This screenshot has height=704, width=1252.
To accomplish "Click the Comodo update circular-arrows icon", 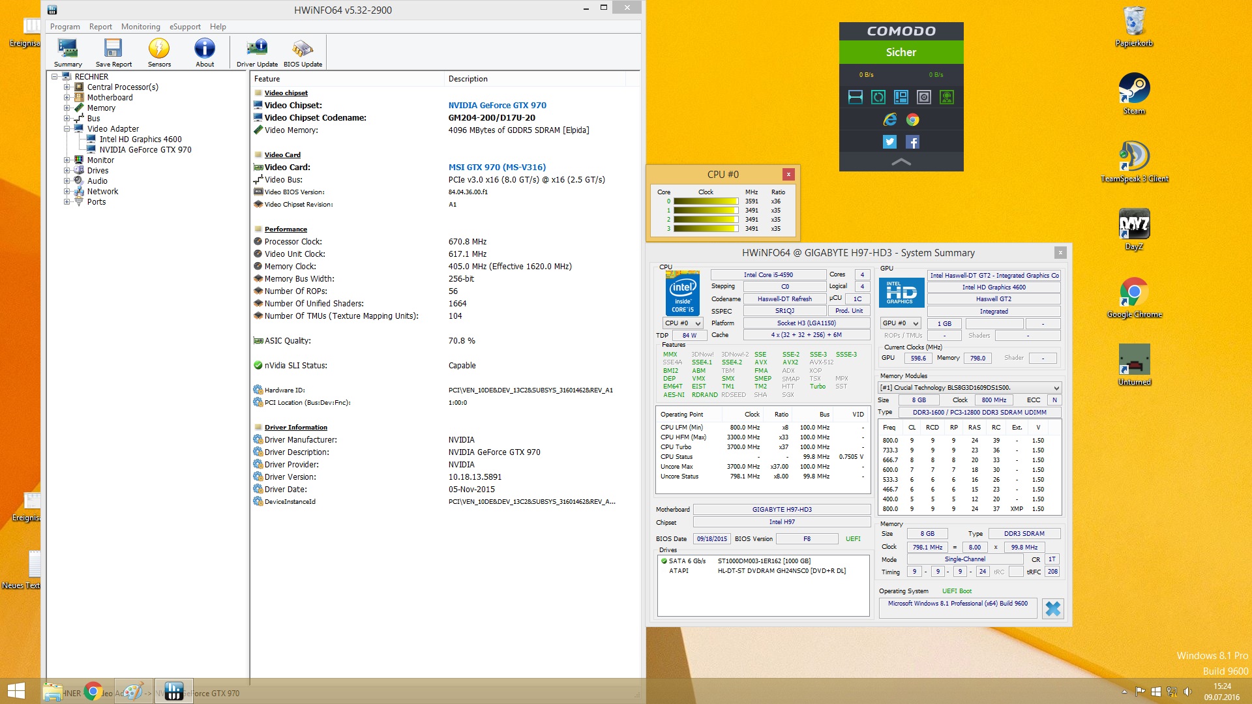I will pyautogui.click(x=878, y=97).
